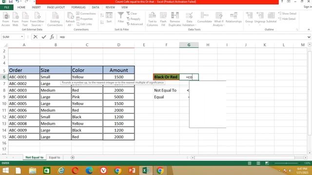Image resolution: width=312 pixels, height=175 pixels.
Task: Click Text to Columns icon
Action: (152, 19)
